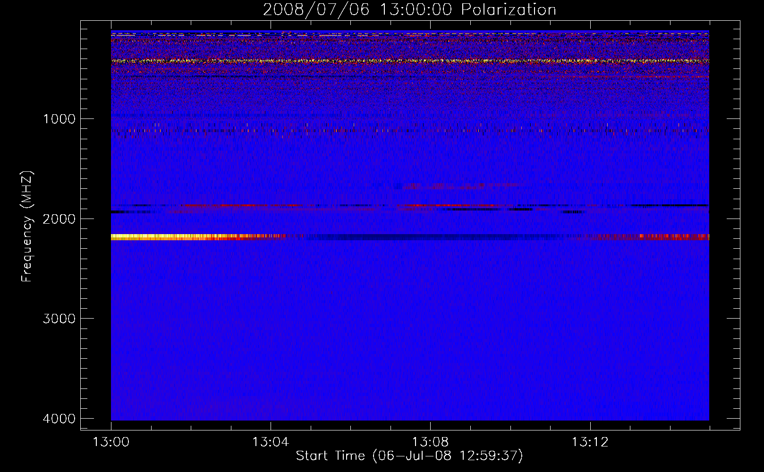Click the 'Frequency (MHZ)' axis label
Screen dimensions: 764x472
(x=27, y=227)
